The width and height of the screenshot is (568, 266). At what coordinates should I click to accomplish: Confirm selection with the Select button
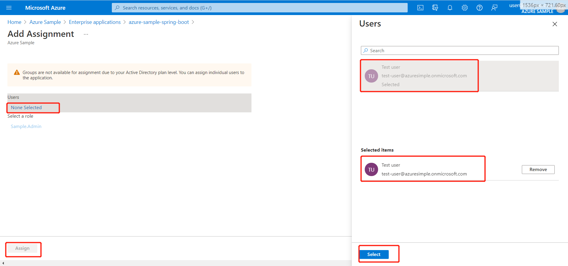pos(374,254)
